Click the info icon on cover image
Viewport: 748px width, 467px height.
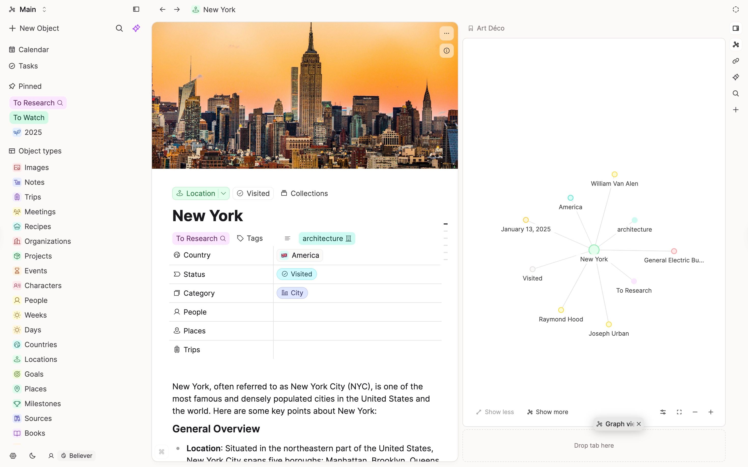[447, 51]
